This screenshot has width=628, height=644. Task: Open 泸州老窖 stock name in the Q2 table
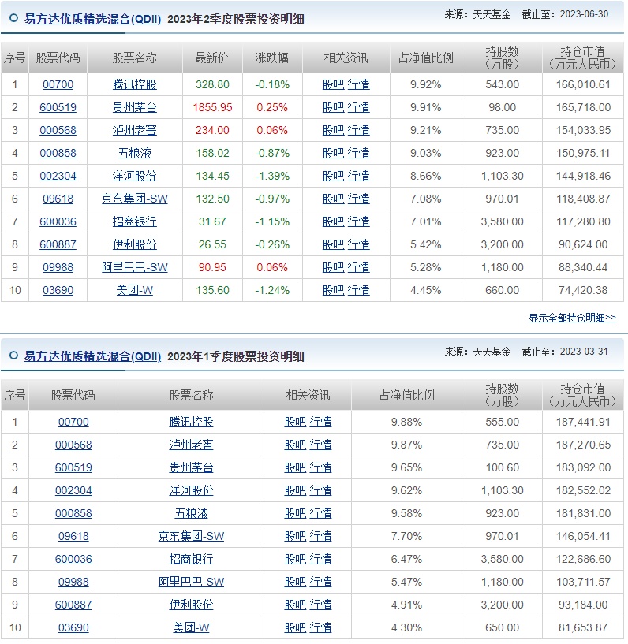135,130
